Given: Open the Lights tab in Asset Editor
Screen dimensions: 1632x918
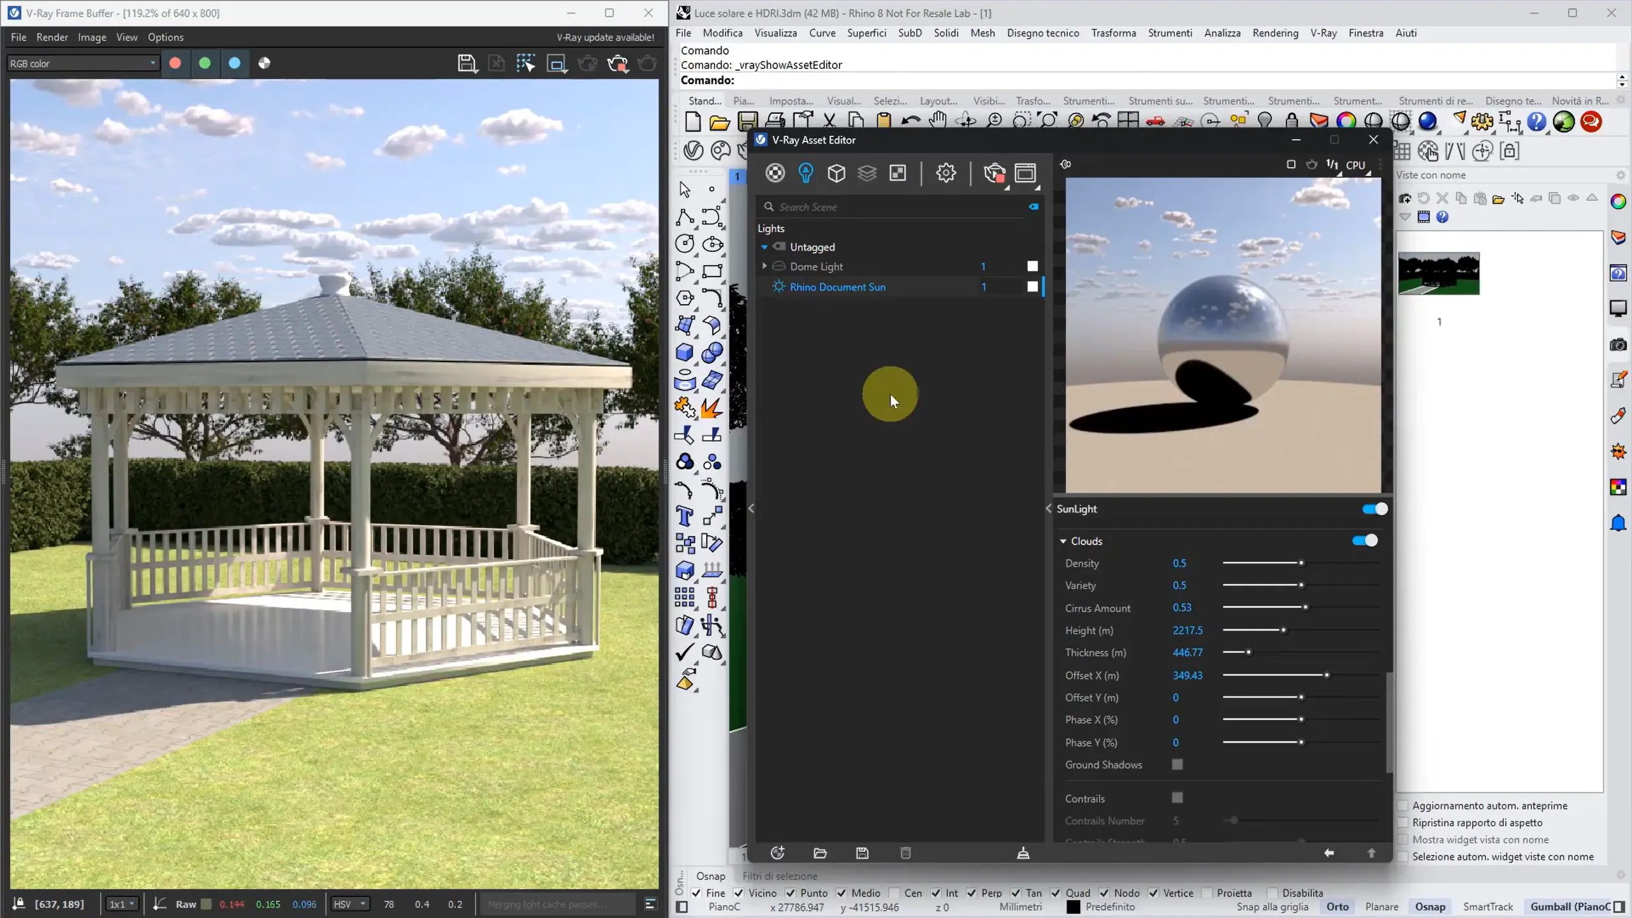Looking at the screenshot, I should point(806,173).
